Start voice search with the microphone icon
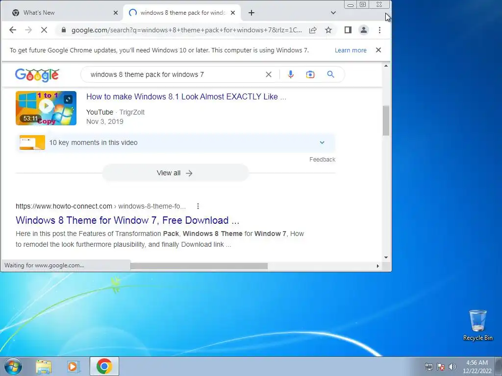The image size is (502, 376). point(291,74)
